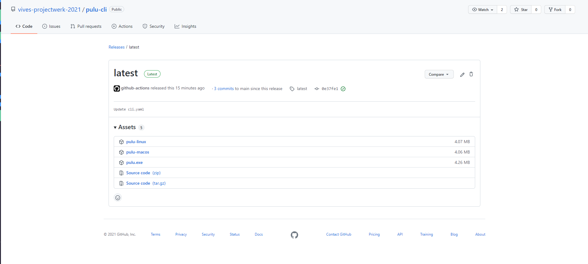Switch to the Issues tab
The width and height of the screenshot is (588, 264).
click(x=51, y=26)
